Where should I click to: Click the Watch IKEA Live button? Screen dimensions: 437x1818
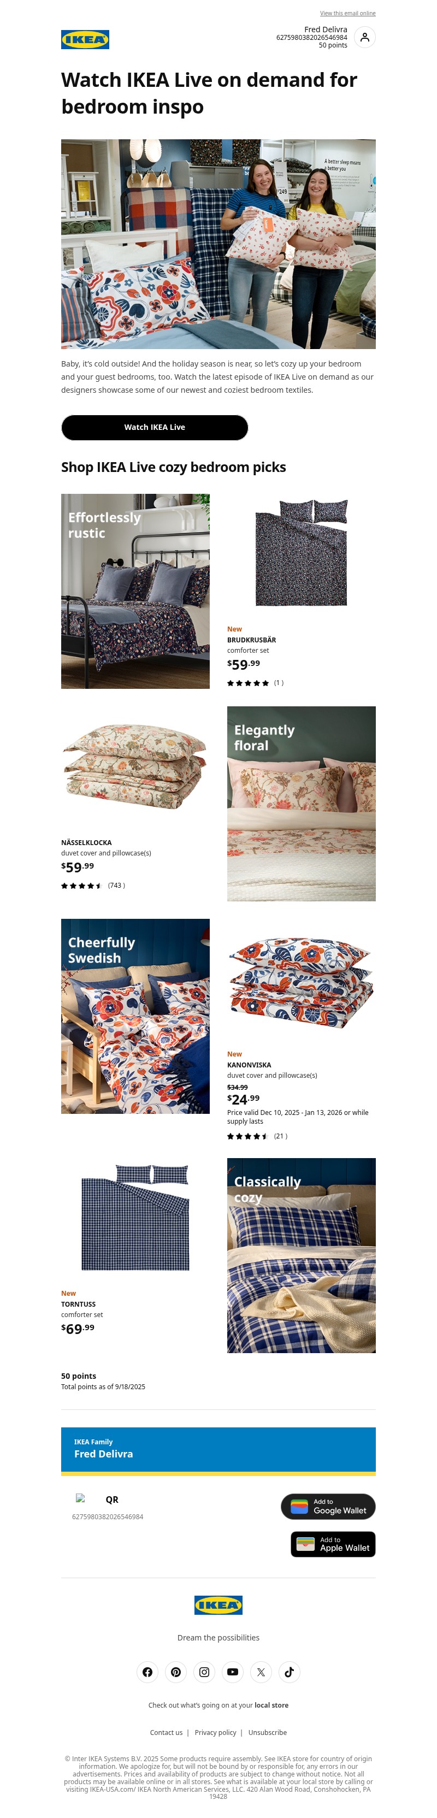coord(155,428)
